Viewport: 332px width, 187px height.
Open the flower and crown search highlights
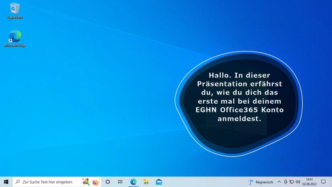click(91, 182)
